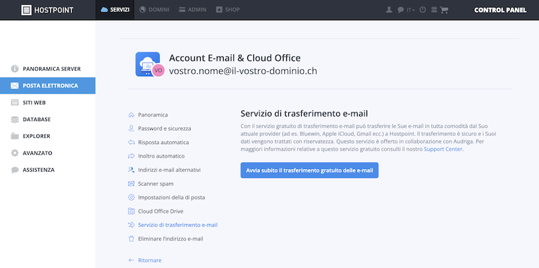Screen dimensions: 539x268
Task: Click the Scanner spam envelope icon
Action: pyautogui.click(x=131, y=183)
